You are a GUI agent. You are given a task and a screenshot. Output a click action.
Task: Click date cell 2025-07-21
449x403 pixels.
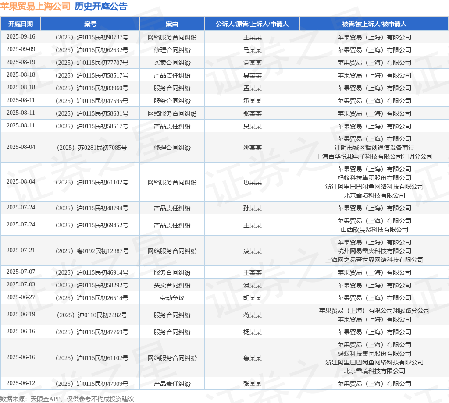(x=21, y=250)
